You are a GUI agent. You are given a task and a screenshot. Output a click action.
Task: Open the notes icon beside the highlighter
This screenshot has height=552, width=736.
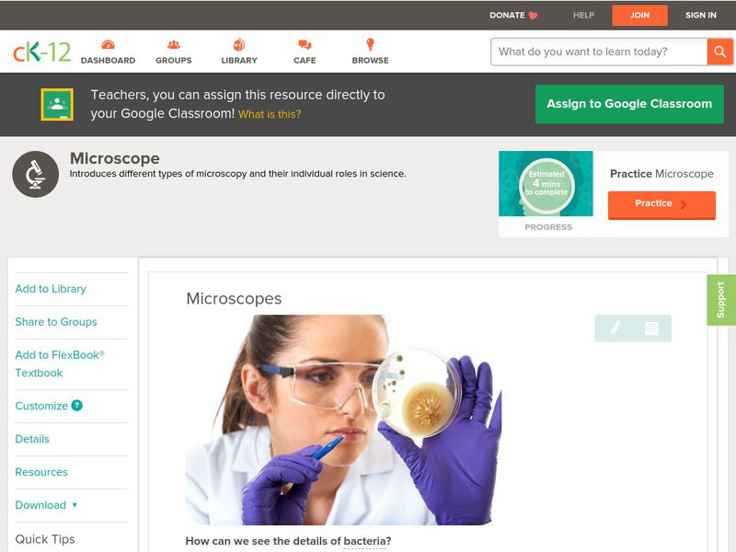pyautogui.click(x=651, y=328)
